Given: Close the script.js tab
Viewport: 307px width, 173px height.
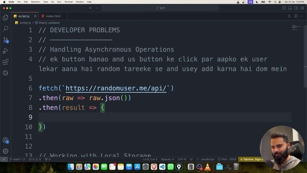Looking at the screenshot, I should tap(35, 16).
